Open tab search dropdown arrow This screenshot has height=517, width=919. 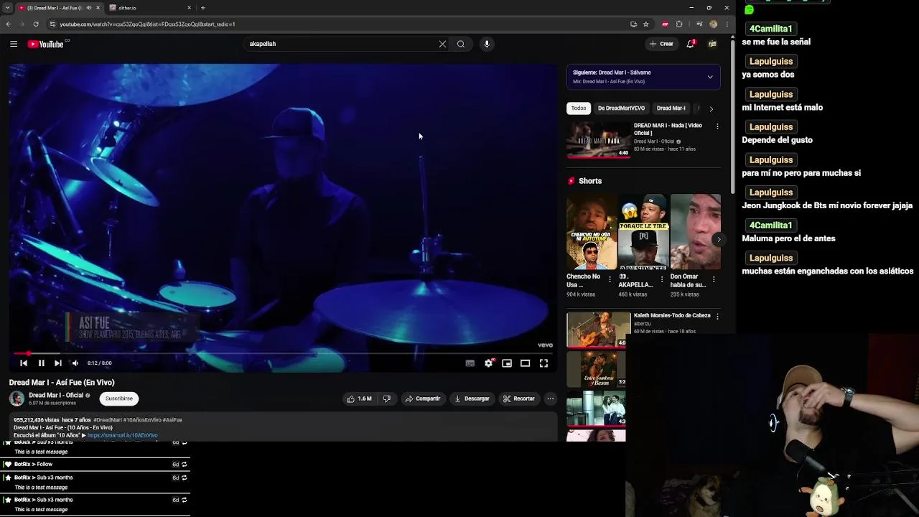click(7, 8)
